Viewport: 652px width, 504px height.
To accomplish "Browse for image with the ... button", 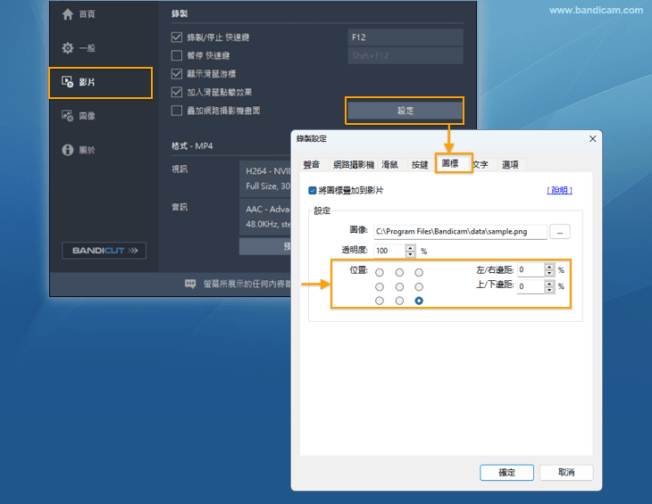I will tap(560, 232).
